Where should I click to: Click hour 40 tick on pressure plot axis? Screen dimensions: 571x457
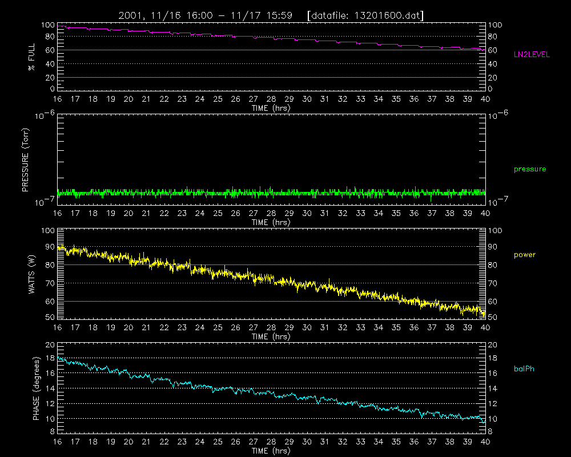coord(485,213)
